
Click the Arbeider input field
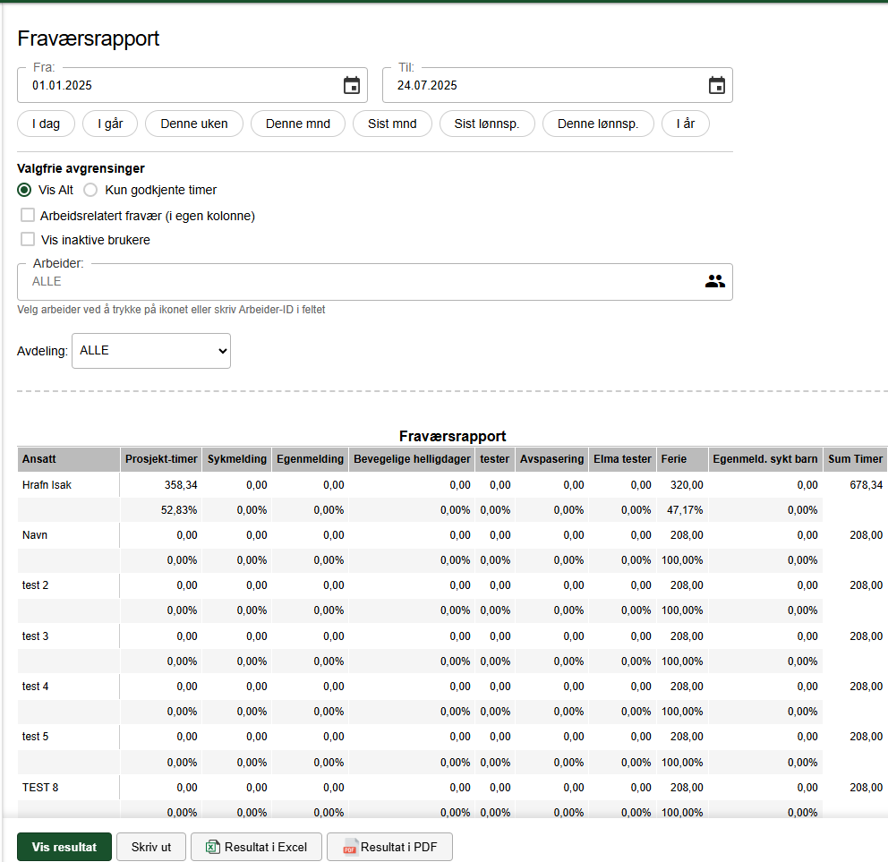click(375, 281)
